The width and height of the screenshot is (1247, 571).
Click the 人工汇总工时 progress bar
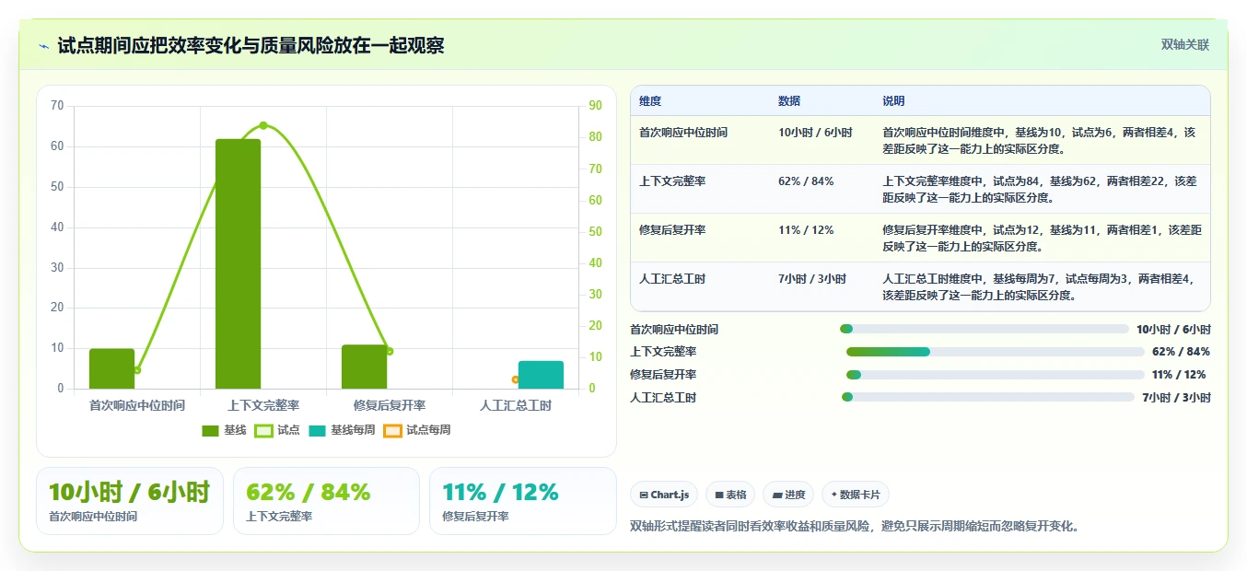pyautogui.click(x=988, y=397)
